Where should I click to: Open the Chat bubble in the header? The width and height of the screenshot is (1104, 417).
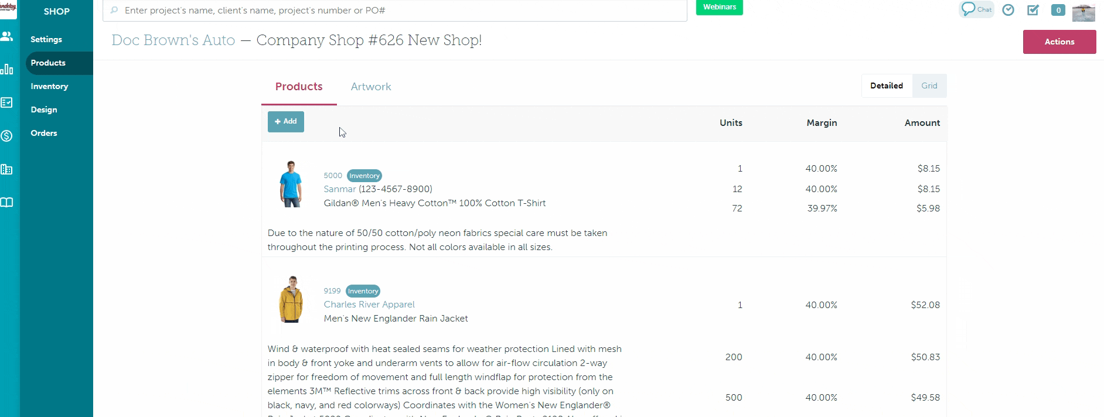click(x=976, y=9)
